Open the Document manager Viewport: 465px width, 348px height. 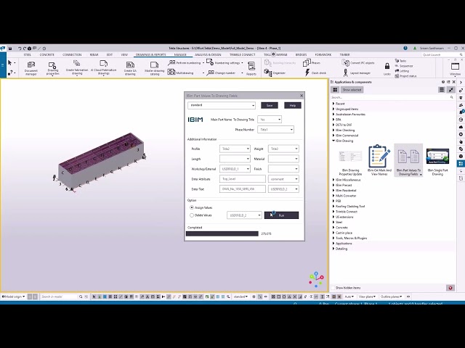click(x=31, y=68)
